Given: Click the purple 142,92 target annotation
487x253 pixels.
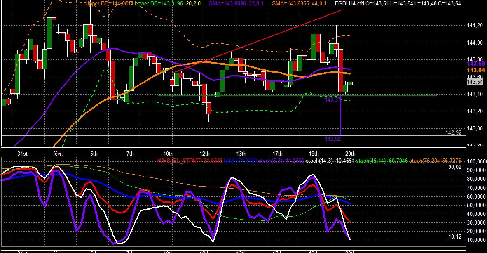Looking at the screenshot, I should pos(332,139).
